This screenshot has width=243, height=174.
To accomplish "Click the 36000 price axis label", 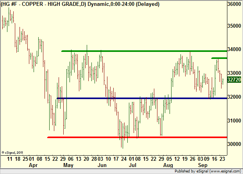I will click(x=234, y=4).
